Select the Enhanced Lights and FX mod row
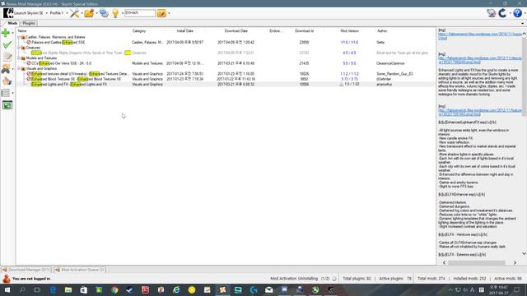The width and height of the screenshot is (527, 296). coord(225,84)
